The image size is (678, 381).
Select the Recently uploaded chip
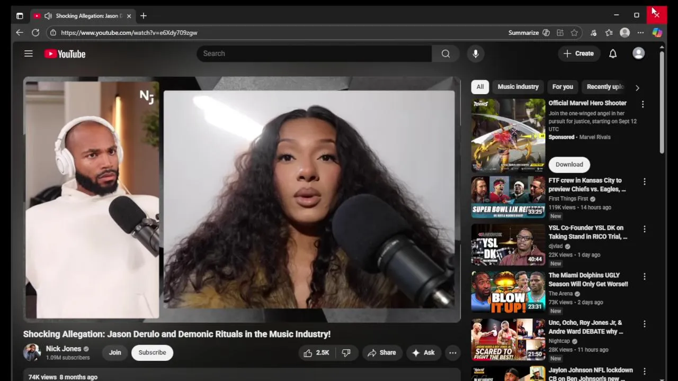pos(605,87)
